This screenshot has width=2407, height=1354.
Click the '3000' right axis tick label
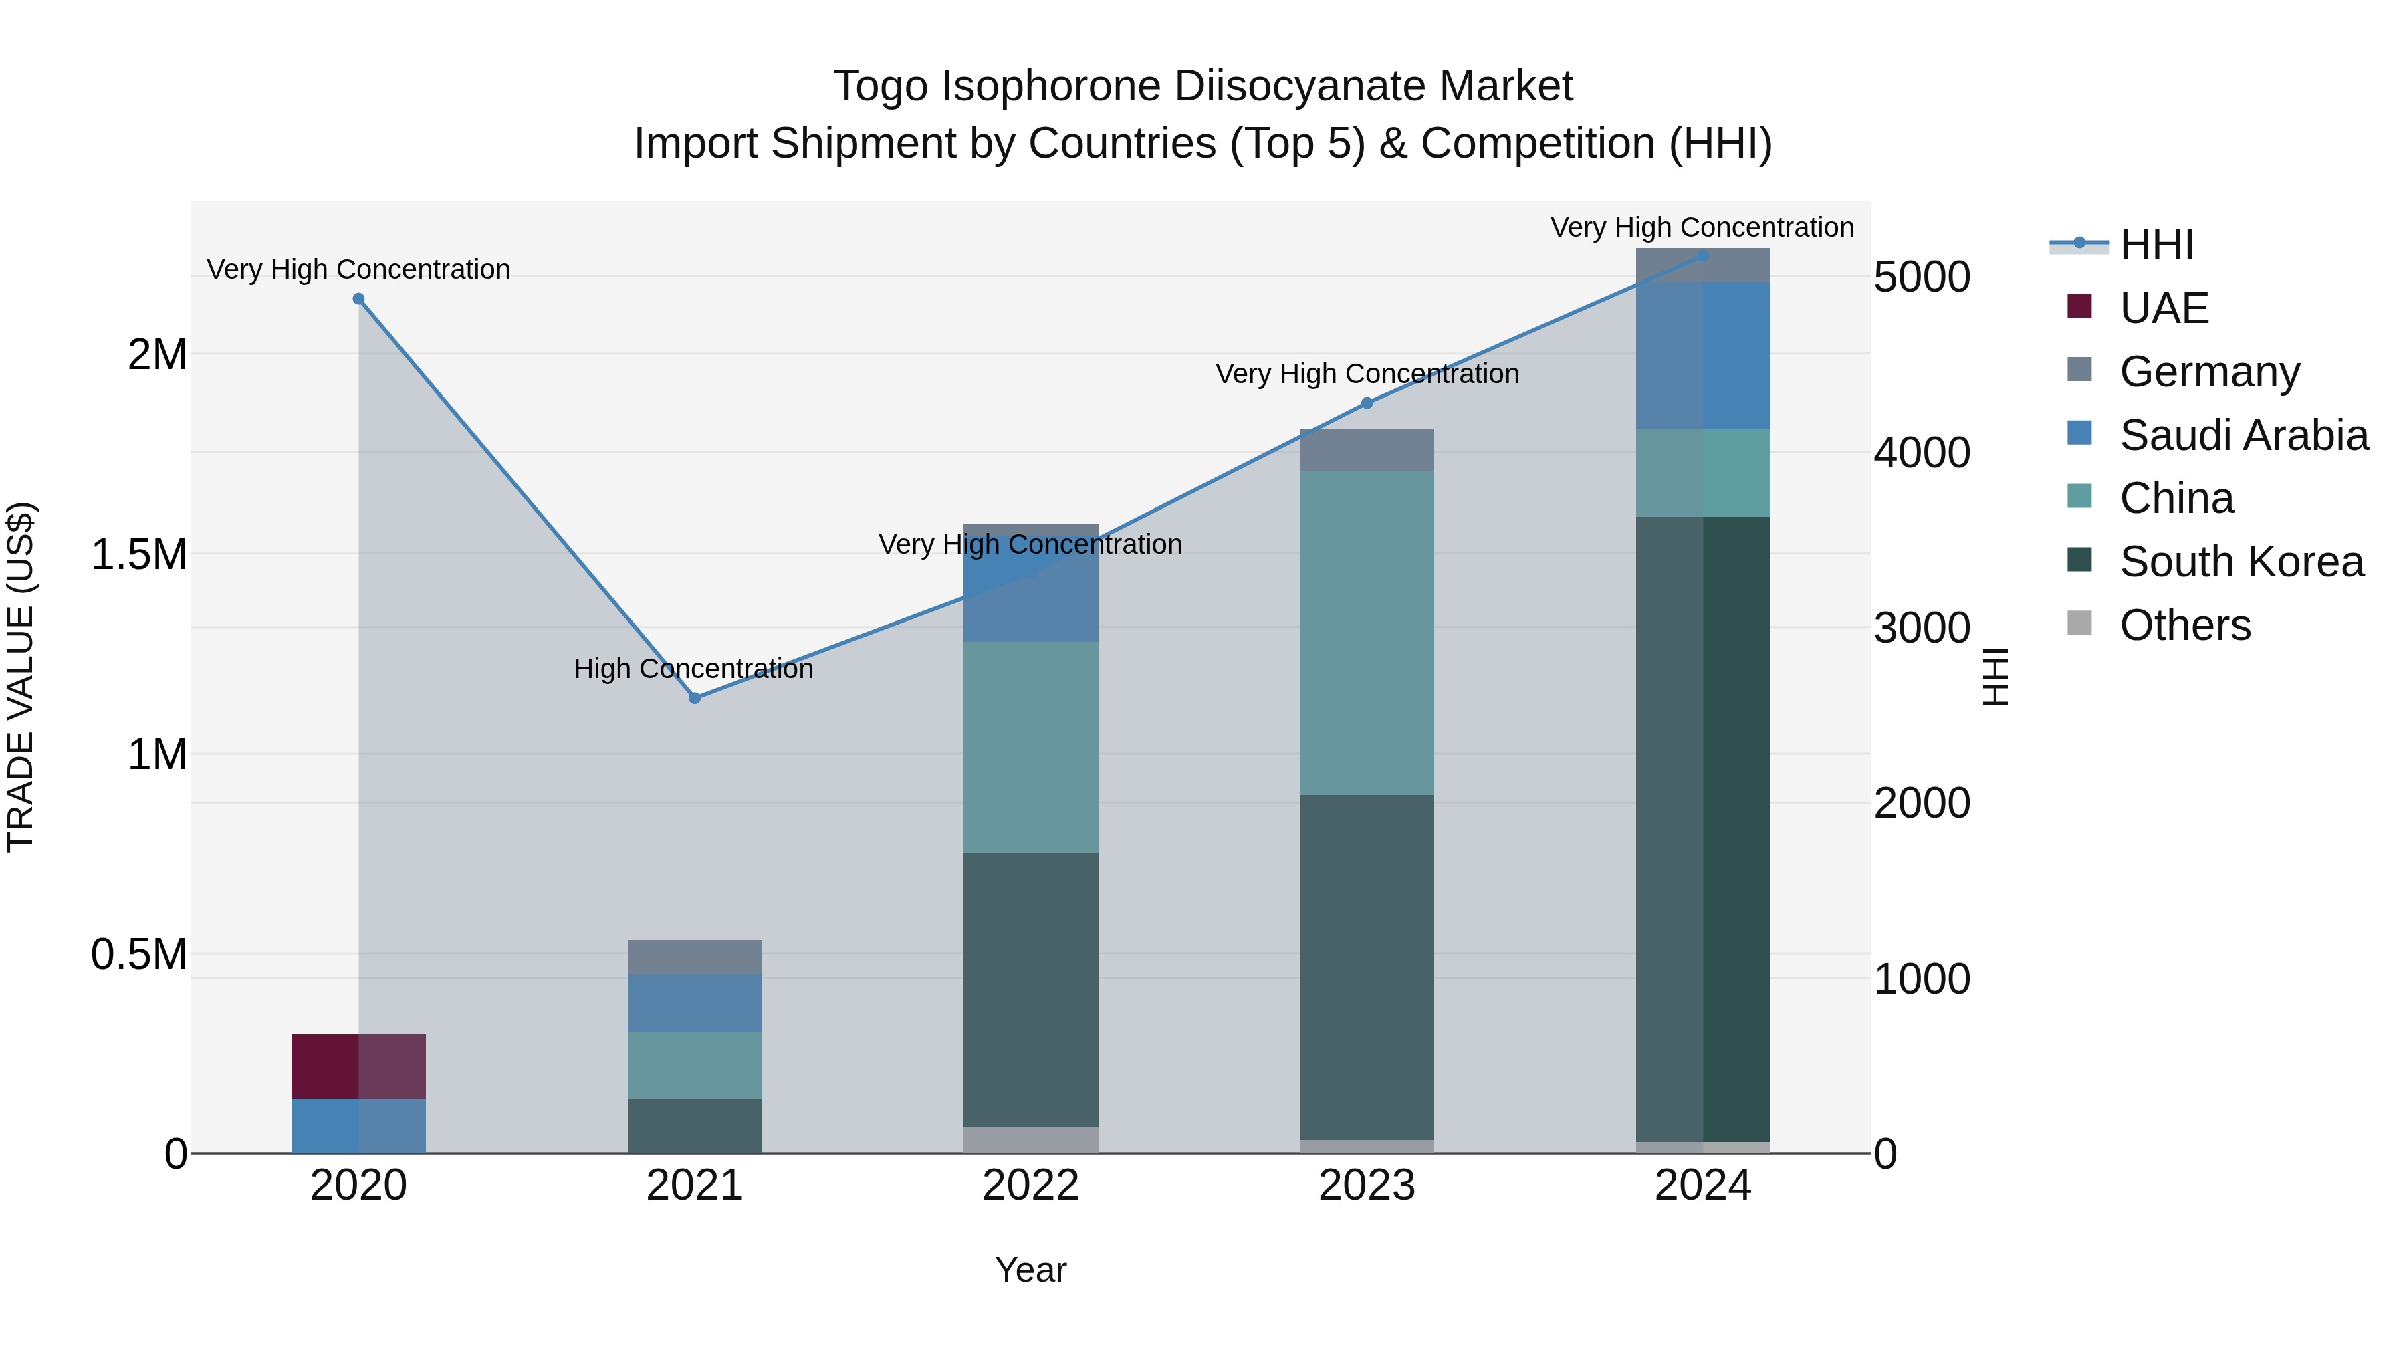(x=1922, y=627)
